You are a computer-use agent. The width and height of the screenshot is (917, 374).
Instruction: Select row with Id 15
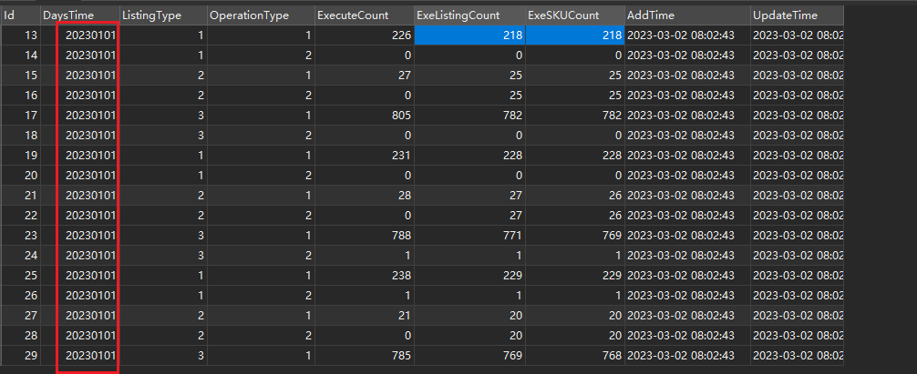[x=422, y=76]
